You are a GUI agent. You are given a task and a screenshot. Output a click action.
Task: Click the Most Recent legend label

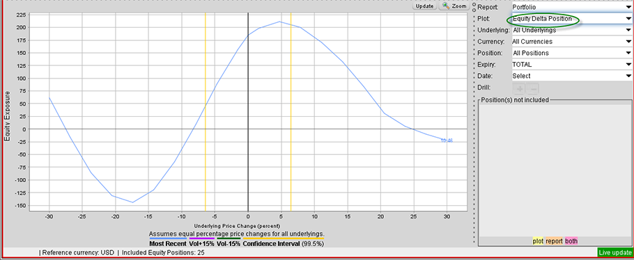coord(168,244)
